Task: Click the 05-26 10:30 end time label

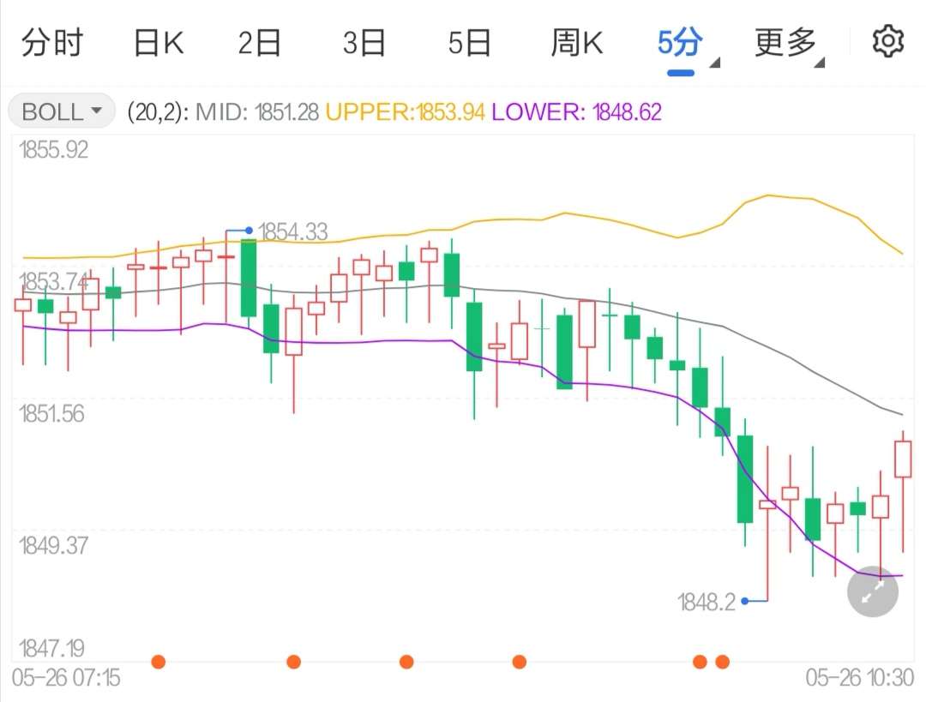Action: (860, 677)
